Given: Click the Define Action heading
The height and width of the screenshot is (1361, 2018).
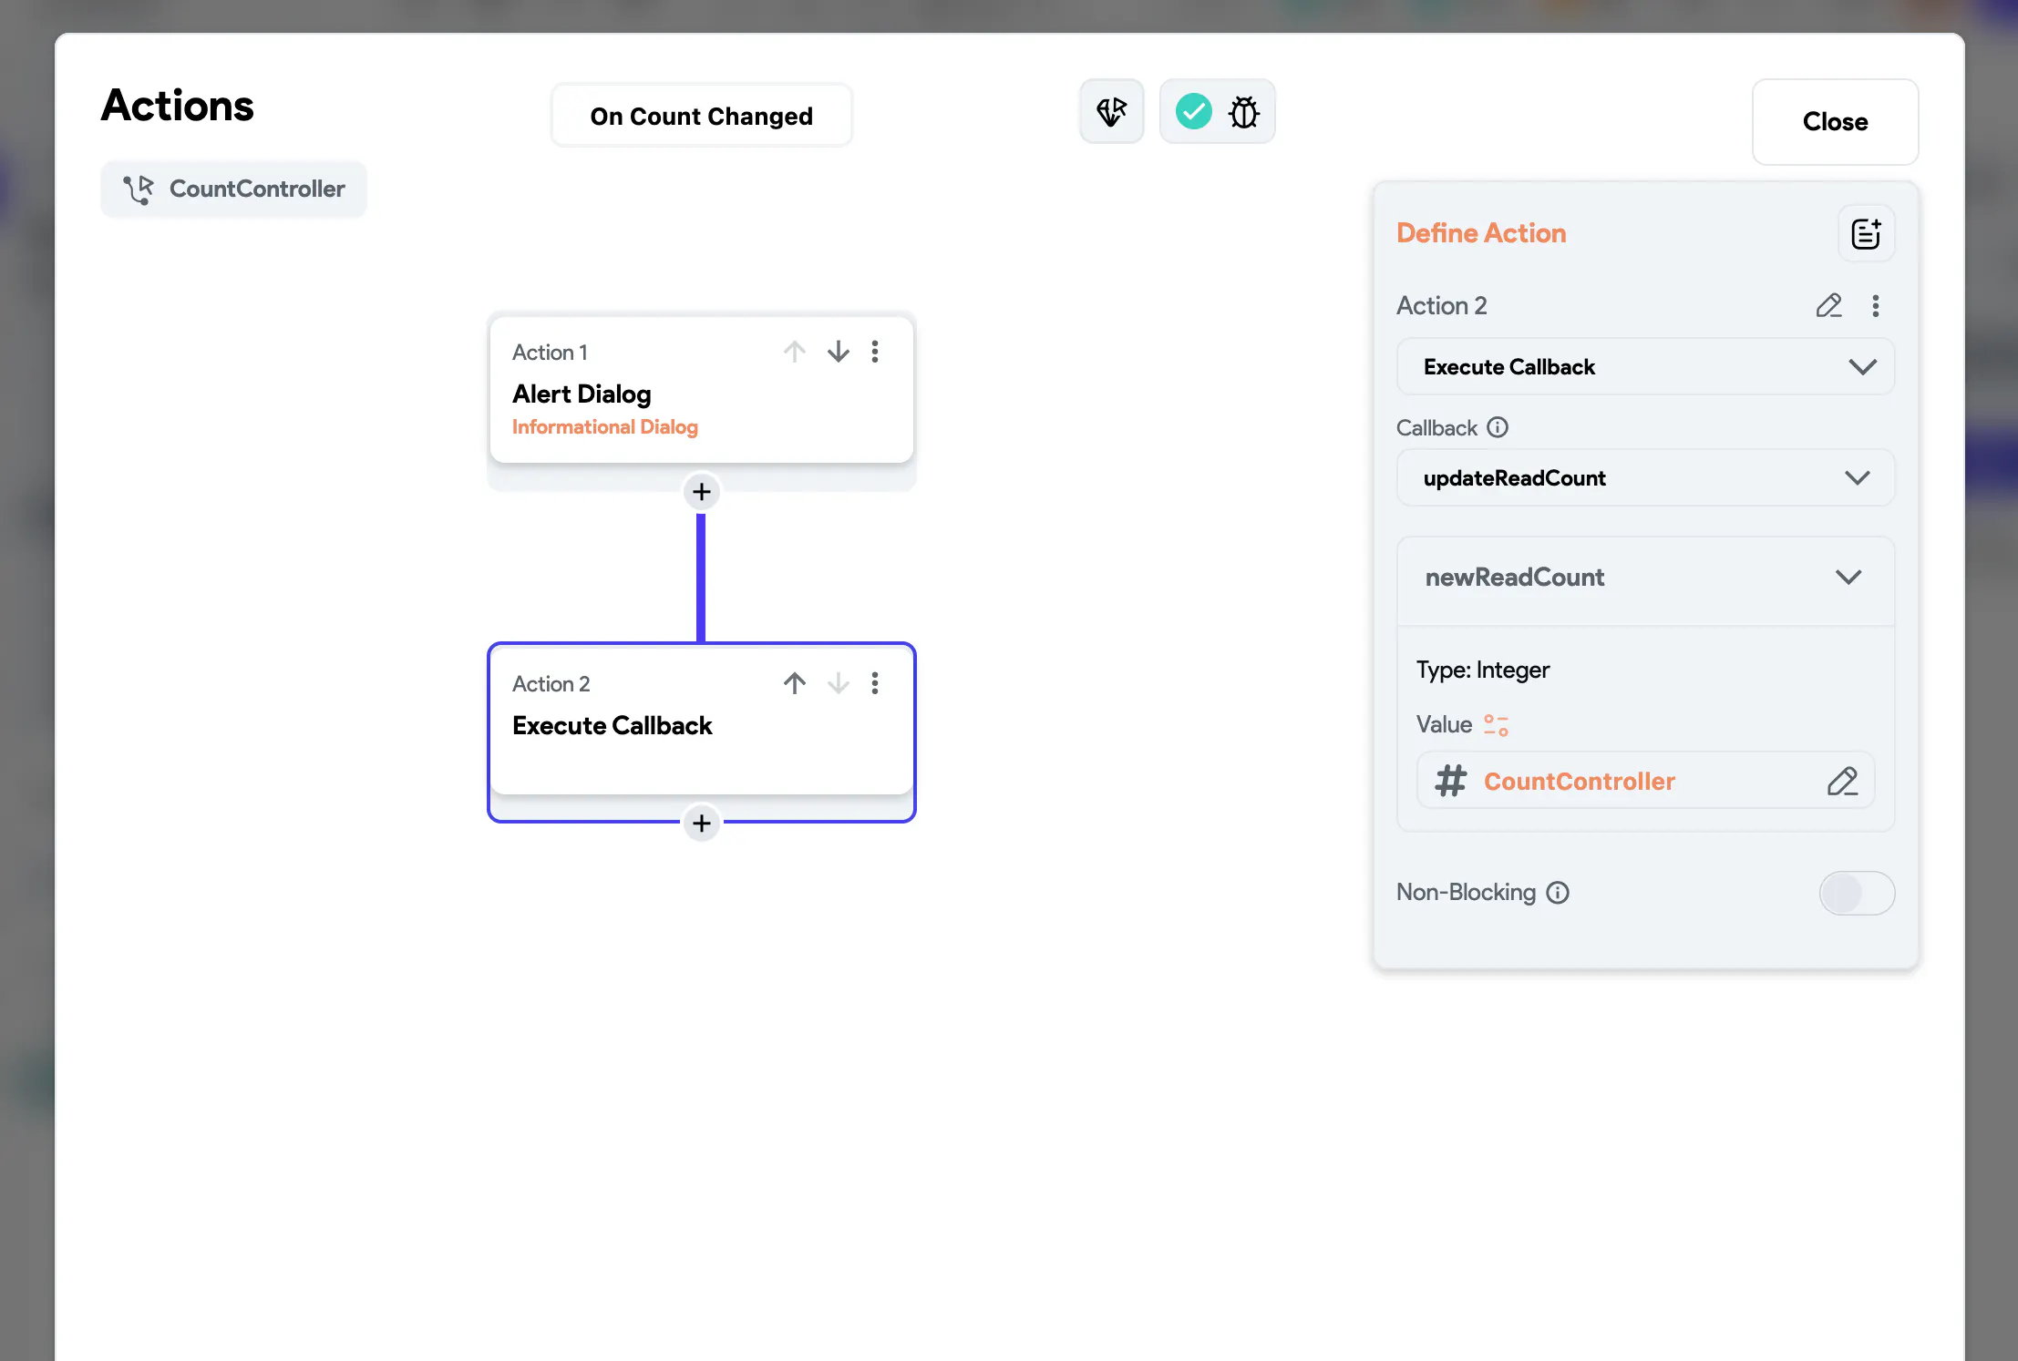Looking at the screenshot, I should click(1481, 233).
